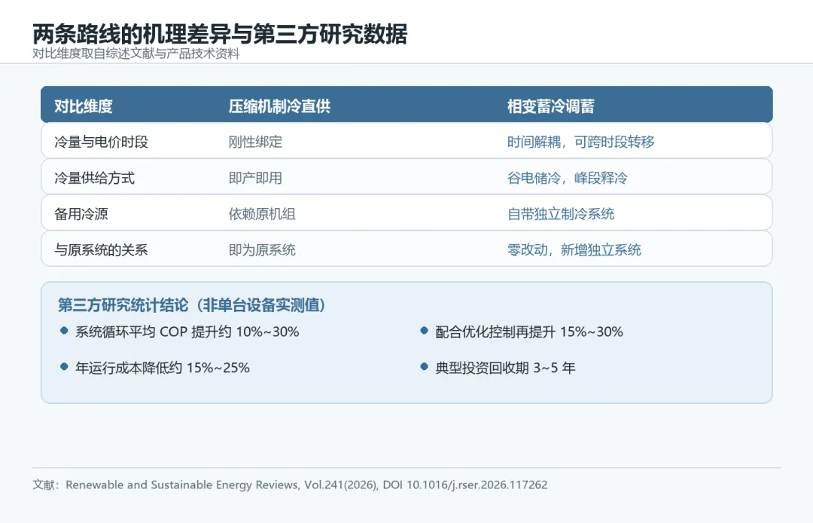Click the 与原系统的关系 row label

point(101,250)
